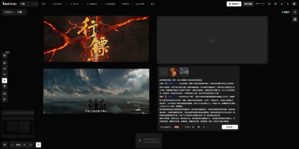Click inside the prompt text area
The height and width of the screenshot is (149, 299).
click(x=198, y=100)
